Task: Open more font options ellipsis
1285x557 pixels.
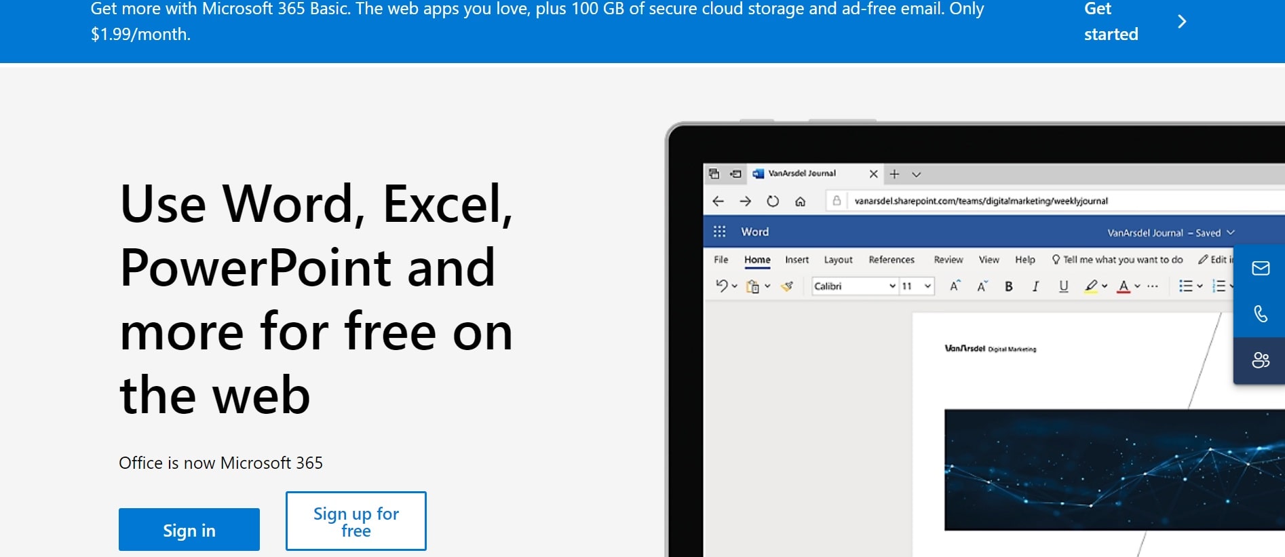Action: pos(1153,286)
